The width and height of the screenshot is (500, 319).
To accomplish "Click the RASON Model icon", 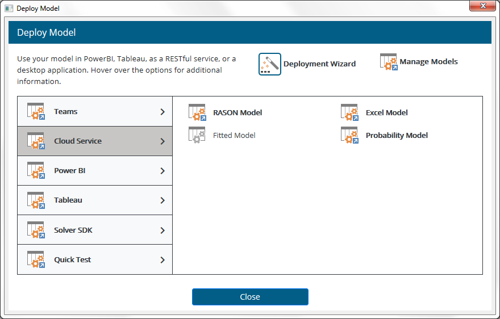I will point(197,112).
